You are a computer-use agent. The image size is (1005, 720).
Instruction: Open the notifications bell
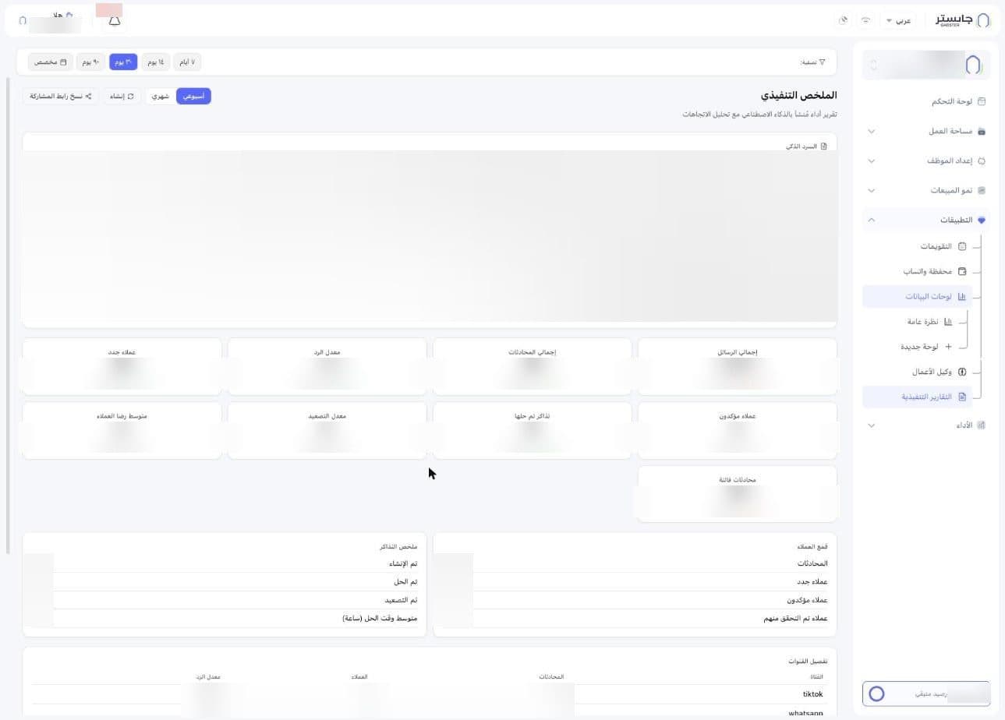point(115,21)
